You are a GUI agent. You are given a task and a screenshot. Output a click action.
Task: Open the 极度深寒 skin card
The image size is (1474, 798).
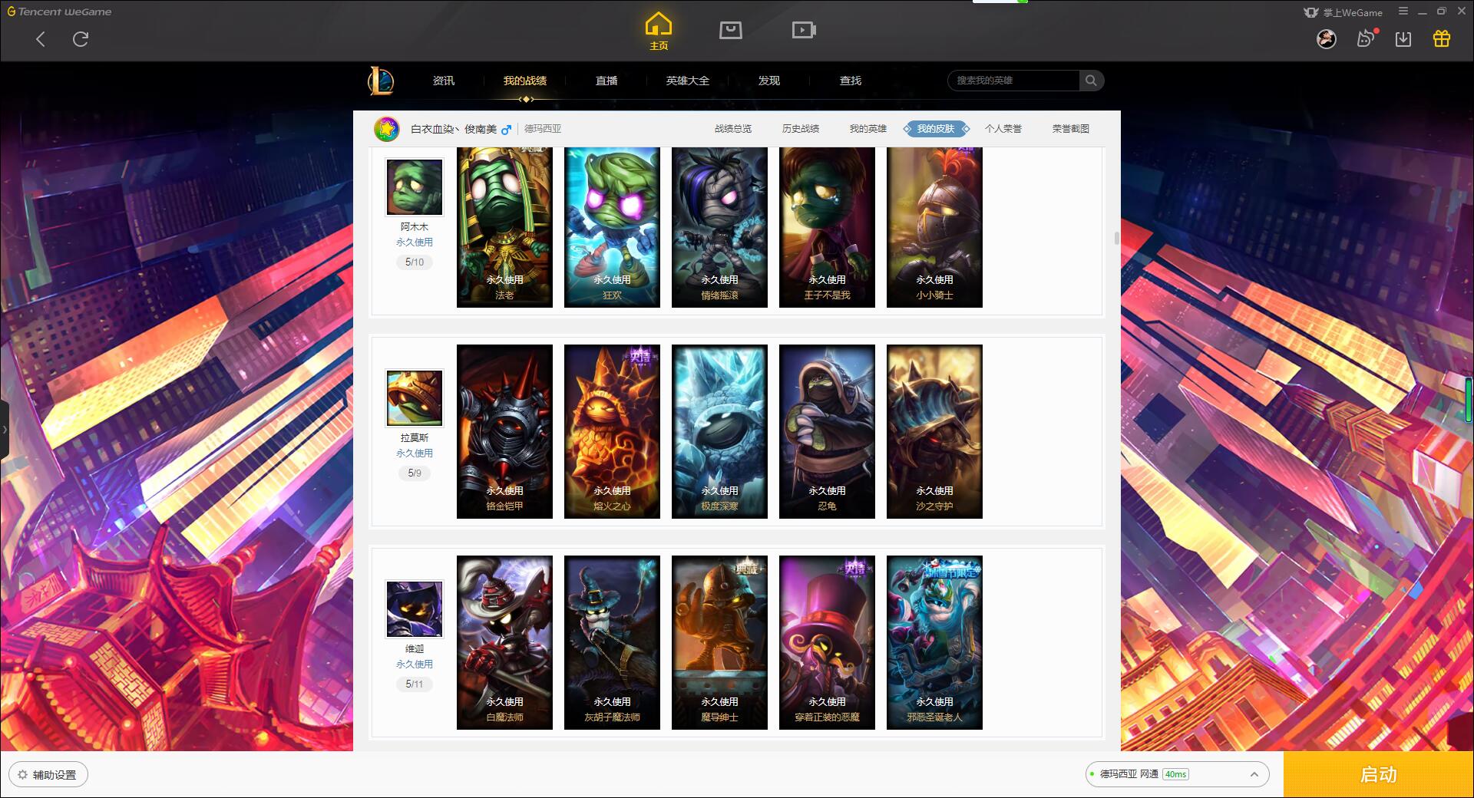click(x=719, y=431)
